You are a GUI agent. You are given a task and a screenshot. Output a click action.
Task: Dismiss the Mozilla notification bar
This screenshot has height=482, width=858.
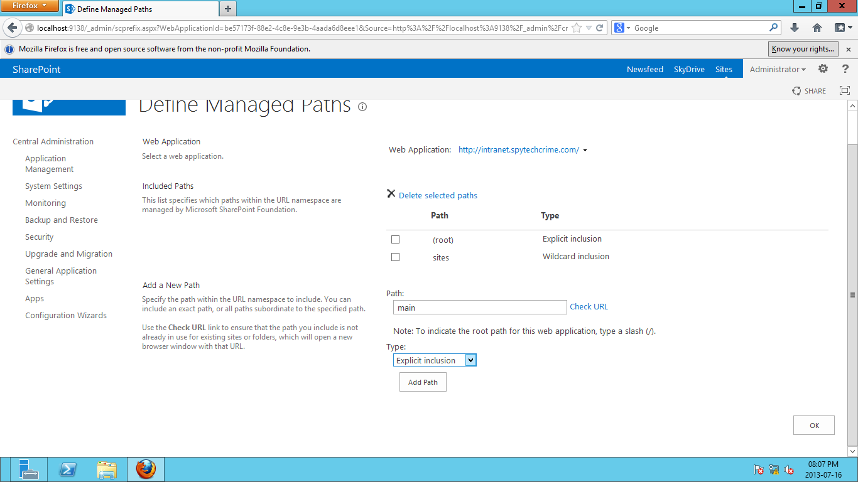click(849, 49)
